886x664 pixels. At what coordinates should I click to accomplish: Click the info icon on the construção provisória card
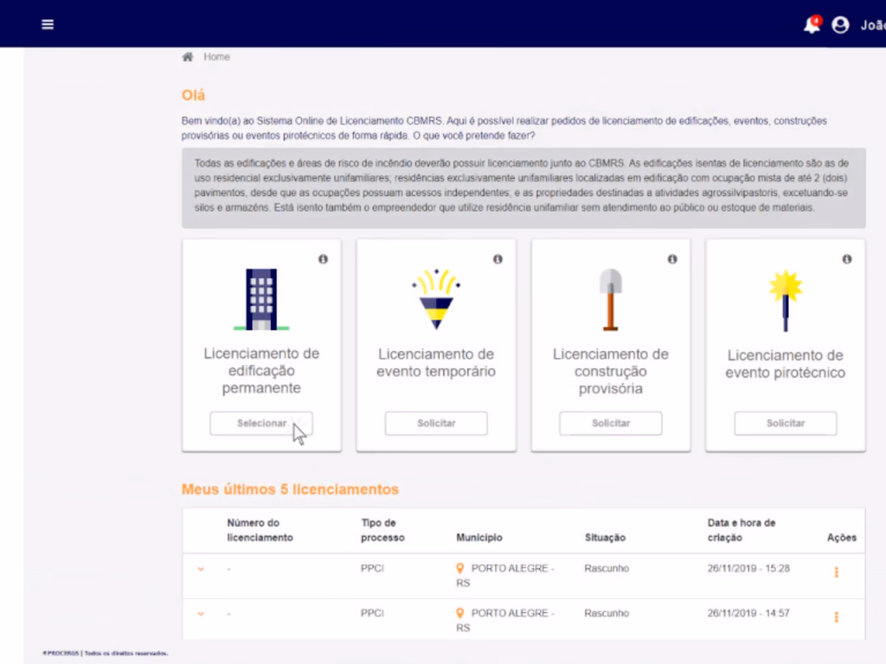click(x=672, y=259)
